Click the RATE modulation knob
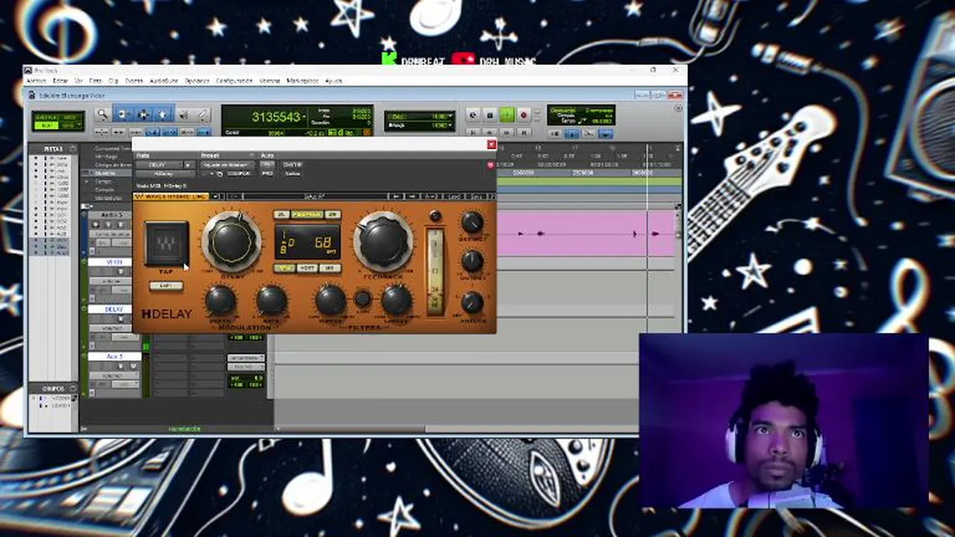This screenshot has width=955, height=537. pyautogui.click(x=272, y=300)
